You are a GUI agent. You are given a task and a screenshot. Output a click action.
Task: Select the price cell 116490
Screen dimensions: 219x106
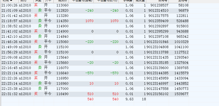(62, 94)
